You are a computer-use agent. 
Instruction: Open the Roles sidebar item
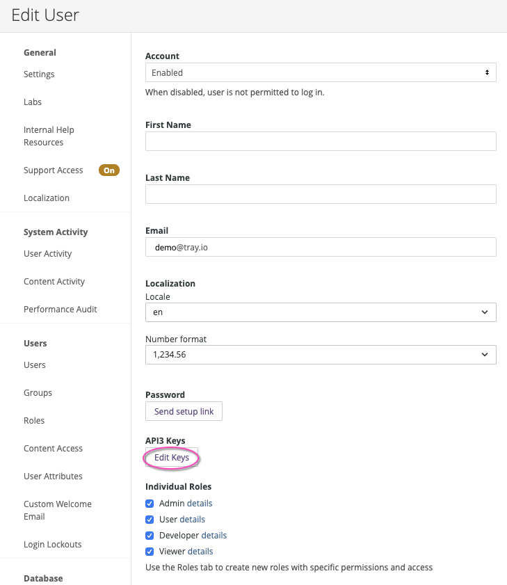34,421
